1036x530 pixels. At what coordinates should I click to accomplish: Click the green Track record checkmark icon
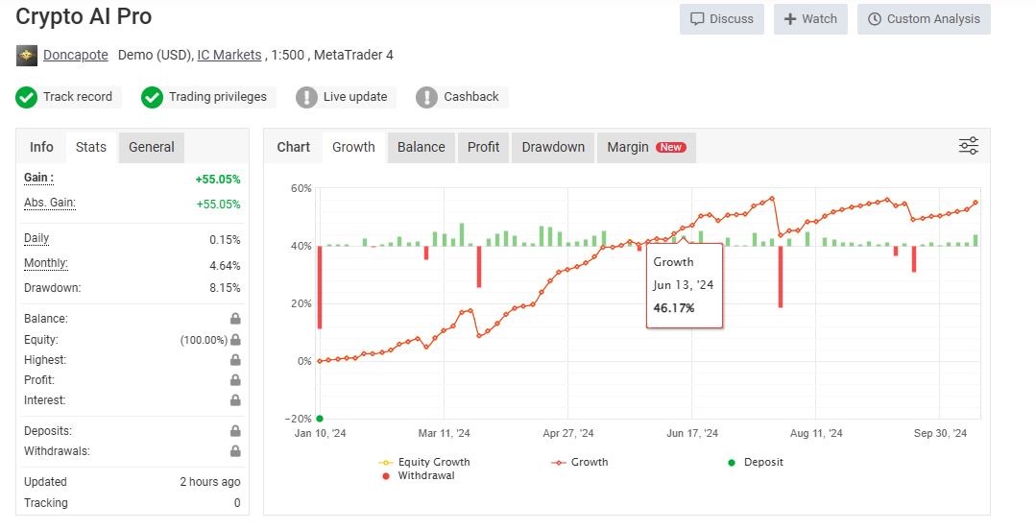tap(27, 97)
